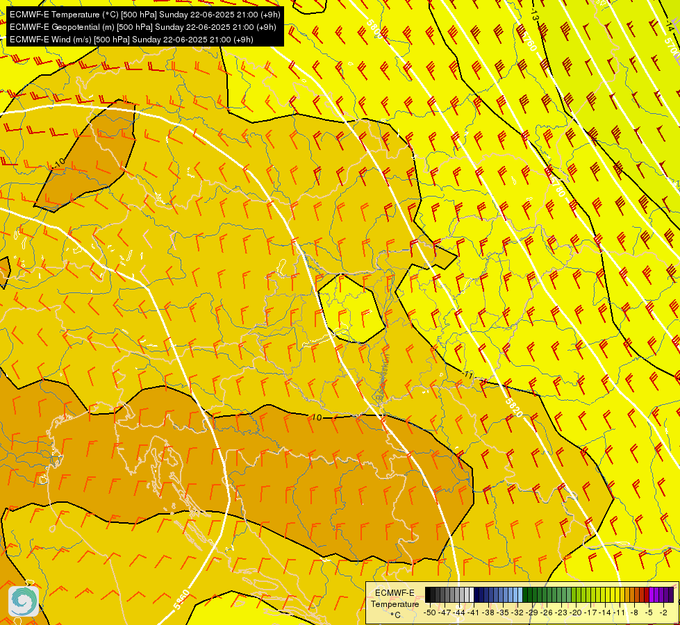Viewport: 680px width, 625px height.
Task: Click the -50 value on the legend
Action: [x=430, y=612]
